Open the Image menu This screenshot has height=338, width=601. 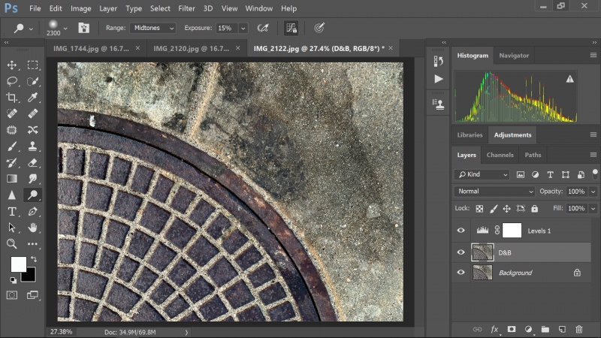pyautogui.click(x=81, y=8)
